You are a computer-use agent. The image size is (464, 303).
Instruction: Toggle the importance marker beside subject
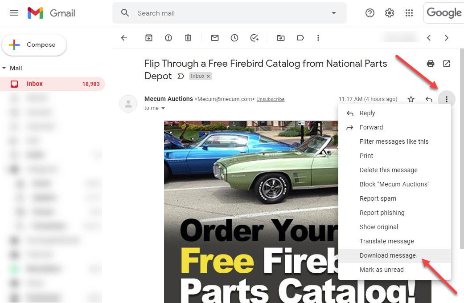(x=181, y=76)
